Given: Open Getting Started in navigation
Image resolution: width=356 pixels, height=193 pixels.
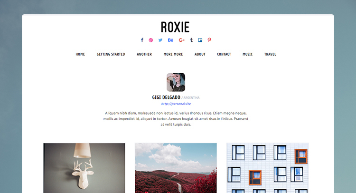Looking at the screenshot, I should tap(111, 54).
